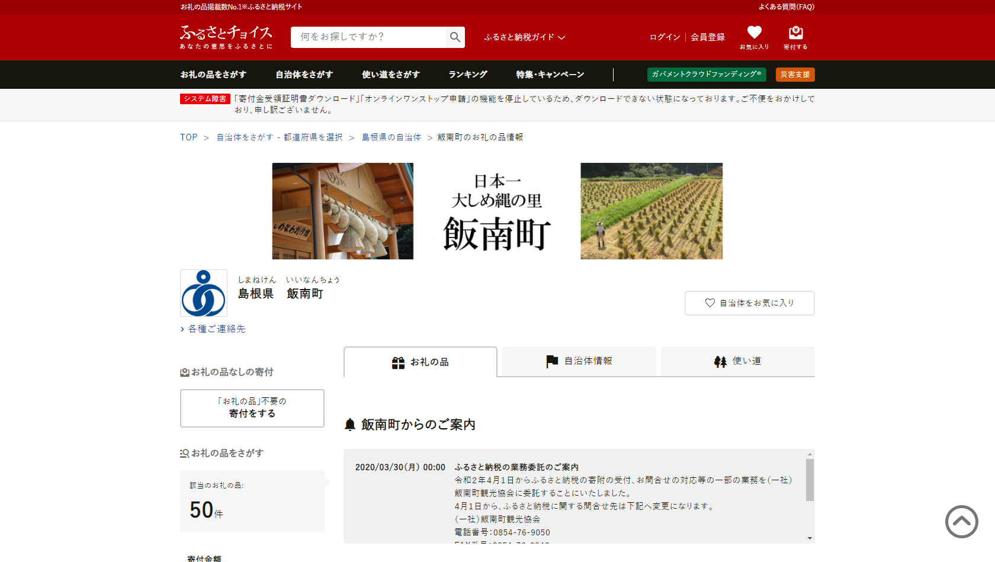Click 島根県の自治体 breadcrumb link
The image size is (995, 562).
point(391,137)
